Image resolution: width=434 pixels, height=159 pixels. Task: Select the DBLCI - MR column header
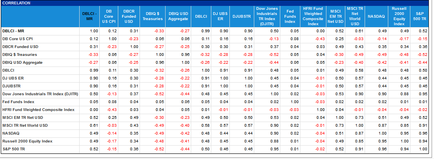(x=89, y=16)
